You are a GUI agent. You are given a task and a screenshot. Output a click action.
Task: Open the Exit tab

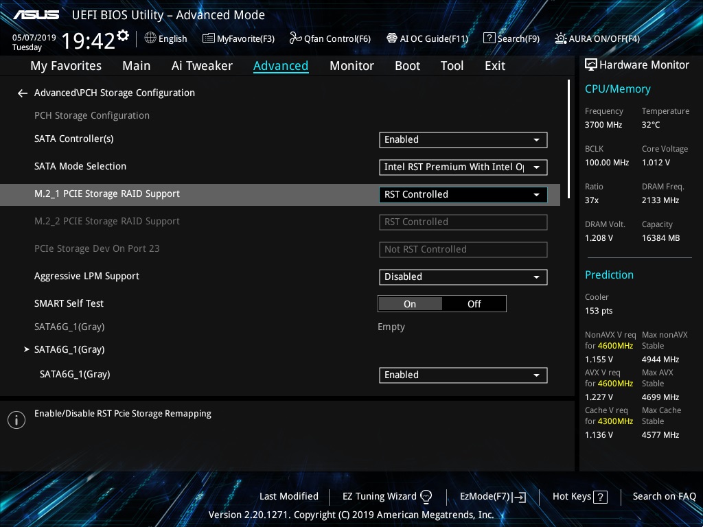[495, 66]
